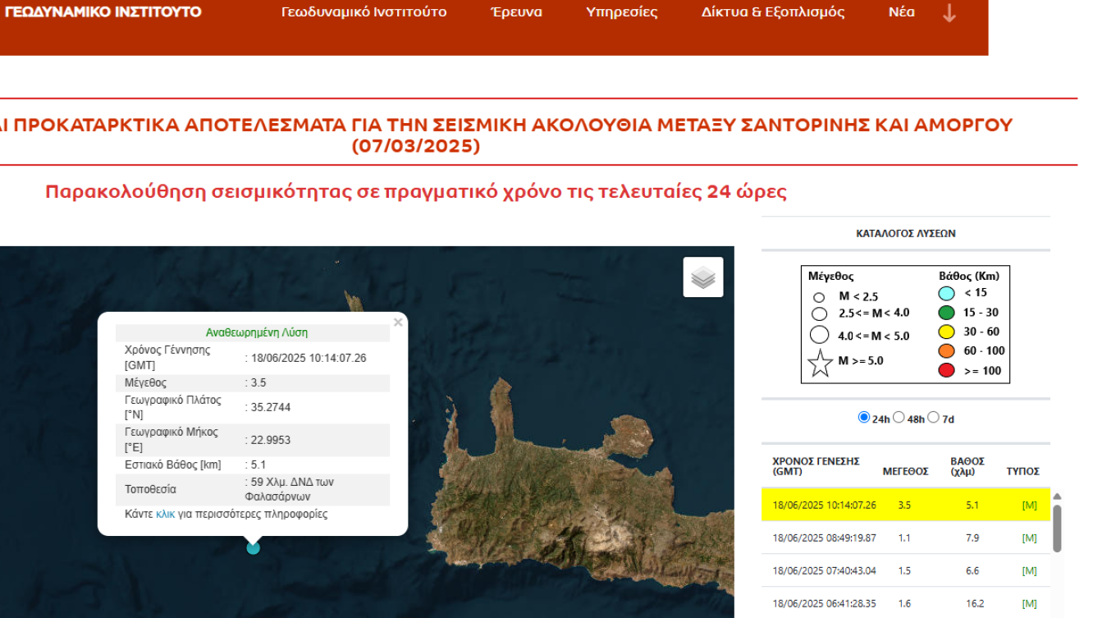Select the 24h time range radio
Screen dimensions: 1116x618
pos(863,417)
